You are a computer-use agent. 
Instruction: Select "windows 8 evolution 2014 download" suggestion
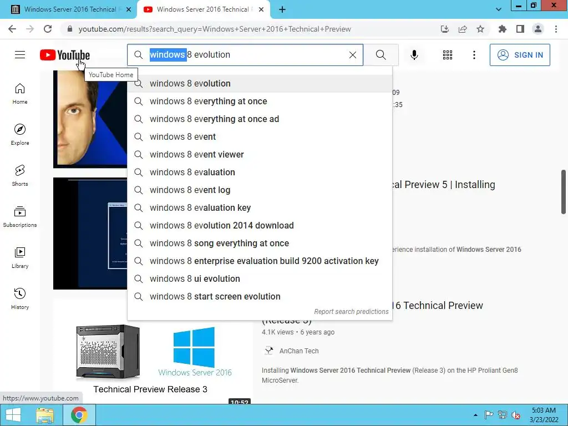click(260, 226)
